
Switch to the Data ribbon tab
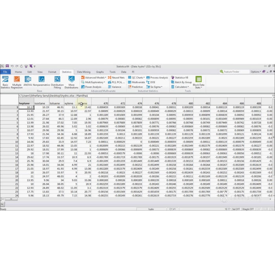pos(124,72)
